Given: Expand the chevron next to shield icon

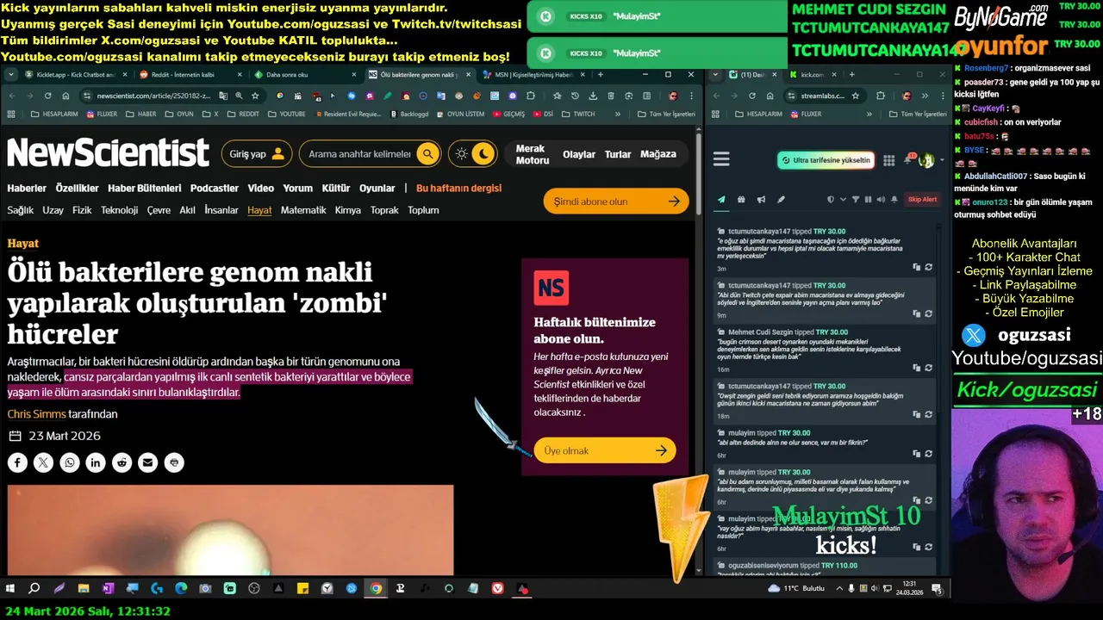Looking at the screenshot, I should click(x=842, y=200).
